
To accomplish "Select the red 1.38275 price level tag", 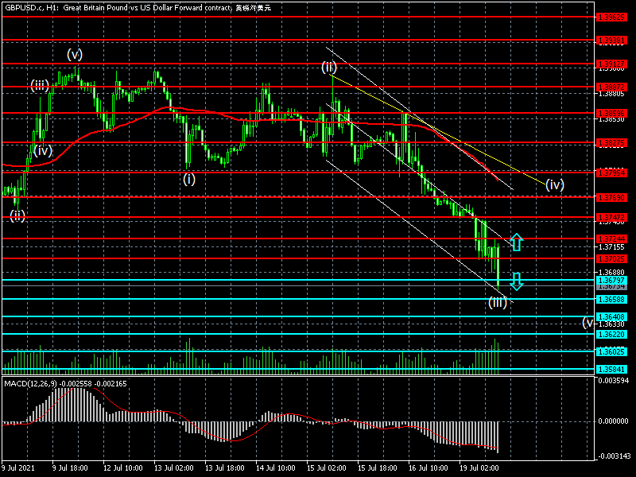I will point(611,142).
